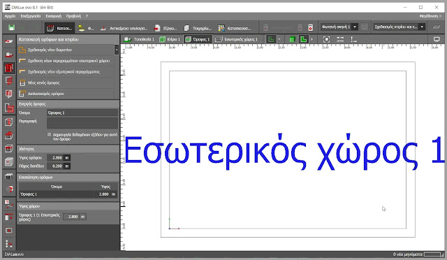Select the materials sidebar tool
447x260 pixels.
(9, 189)
